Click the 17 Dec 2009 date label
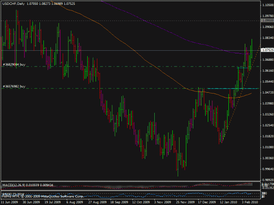The image size is (274, 205). click(x=207, y=202)
